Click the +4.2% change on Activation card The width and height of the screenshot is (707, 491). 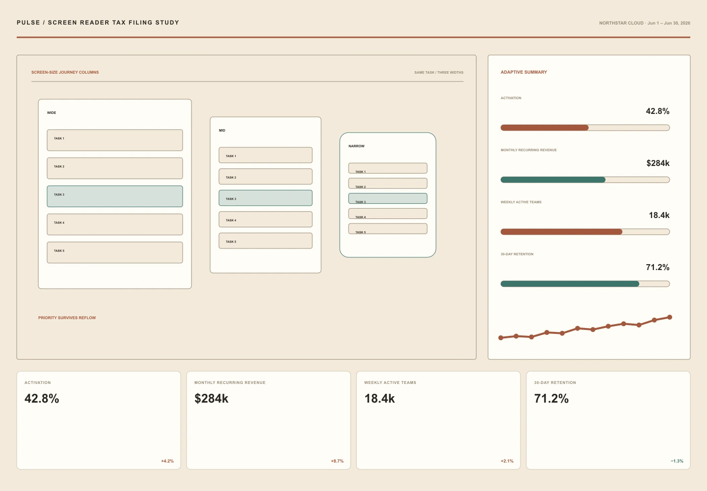click(167, 461)
